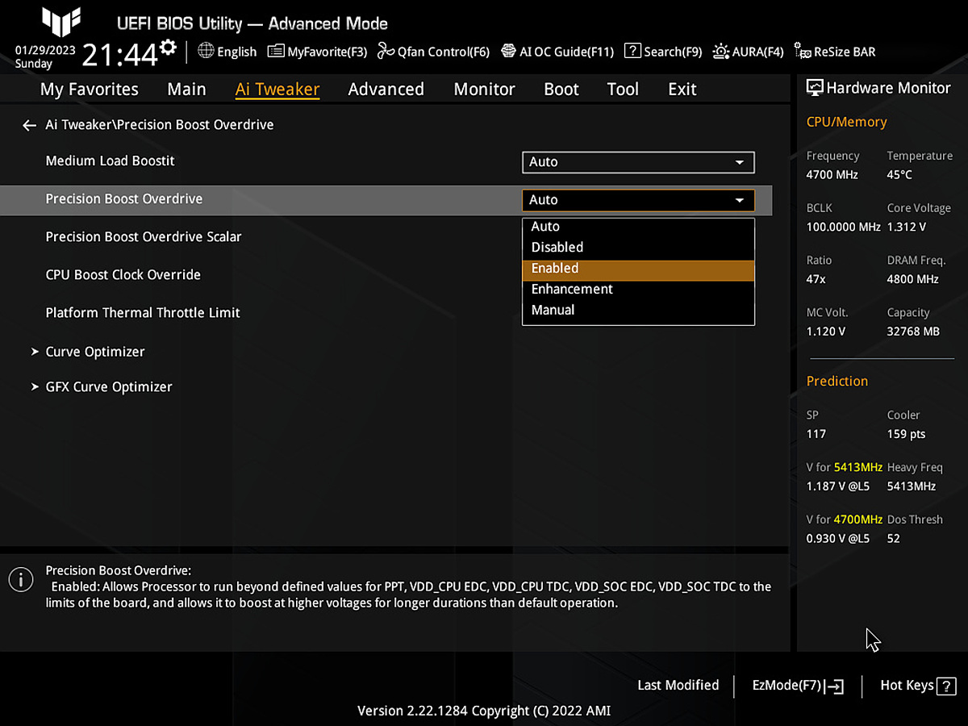Click the Search question mark icon

tap(632, 51)
